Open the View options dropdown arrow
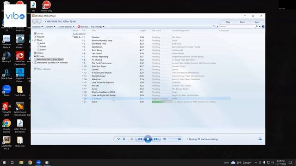 pyautogui.click(x=217, y=27)
